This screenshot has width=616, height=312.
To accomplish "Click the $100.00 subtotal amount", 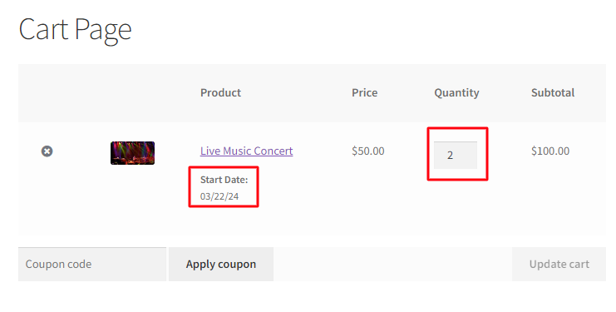I will click(550, 151).
